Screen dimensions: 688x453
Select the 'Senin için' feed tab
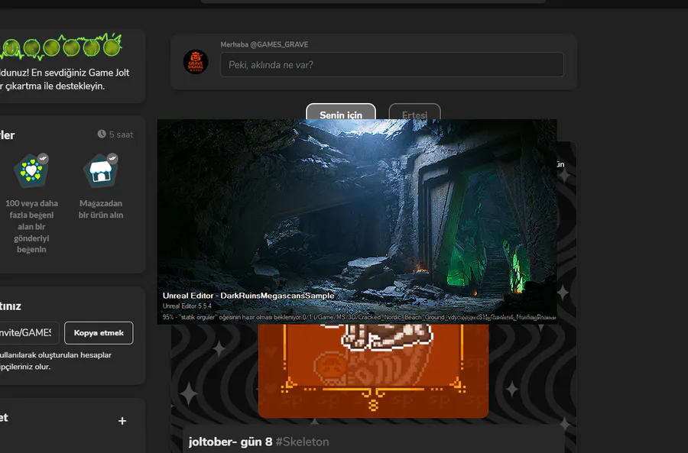[x=341, y=112]
